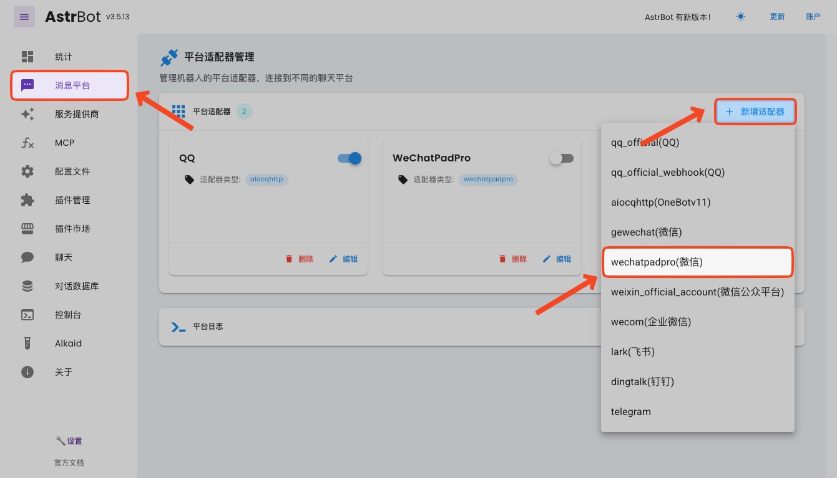Click the AstrBot logo title
This screenshot has height=478, width=837.
pos(73,17)
